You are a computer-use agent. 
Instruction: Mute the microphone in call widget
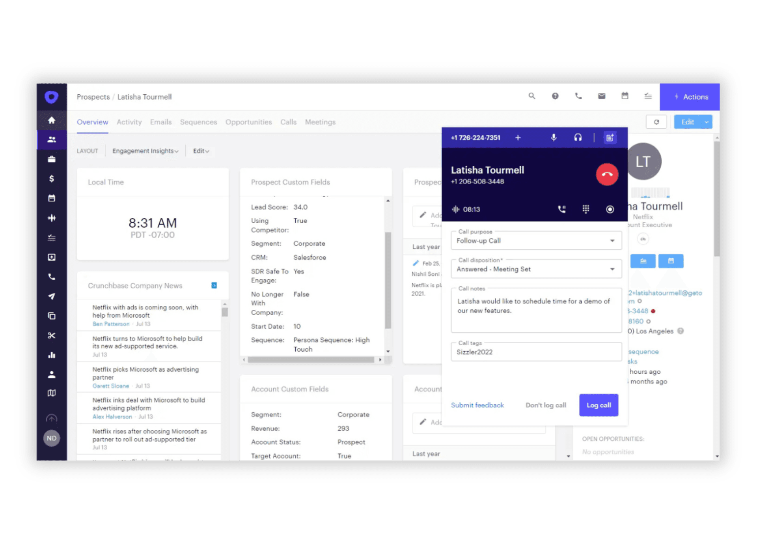click(x=554, y=137)
